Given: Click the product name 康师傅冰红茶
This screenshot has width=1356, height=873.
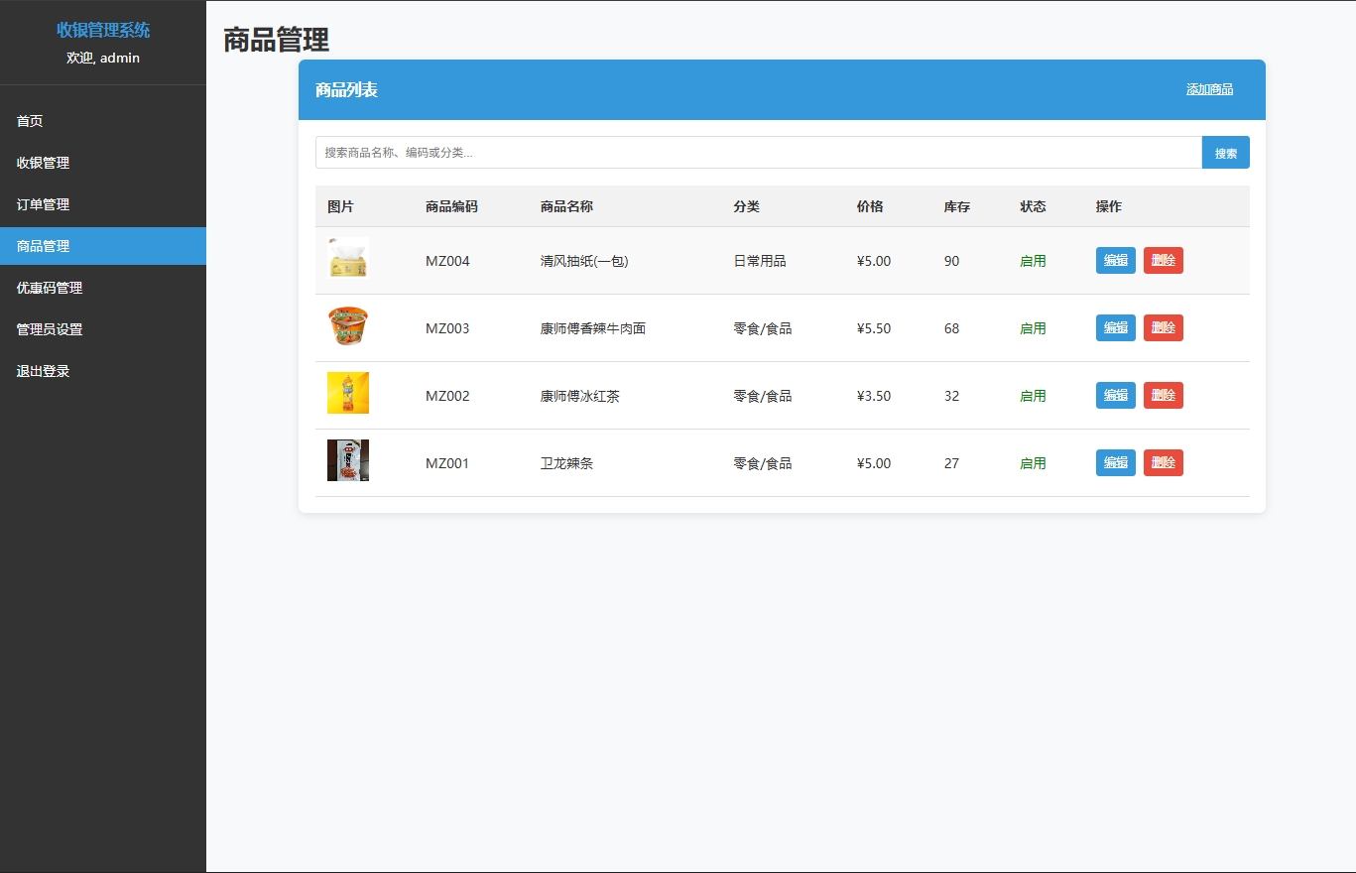Looking at the screenshot, I should tap(580, 396).
